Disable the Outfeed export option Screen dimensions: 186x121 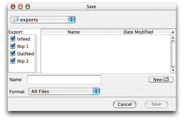click(x=13, y=53)
